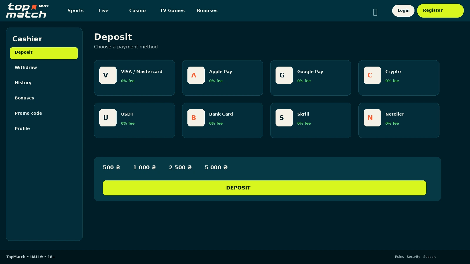Click the 0% fee text under Crypto

coord(392,81)
